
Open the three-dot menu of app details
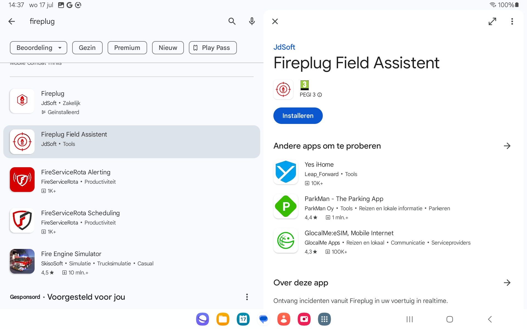coord(512,21)
